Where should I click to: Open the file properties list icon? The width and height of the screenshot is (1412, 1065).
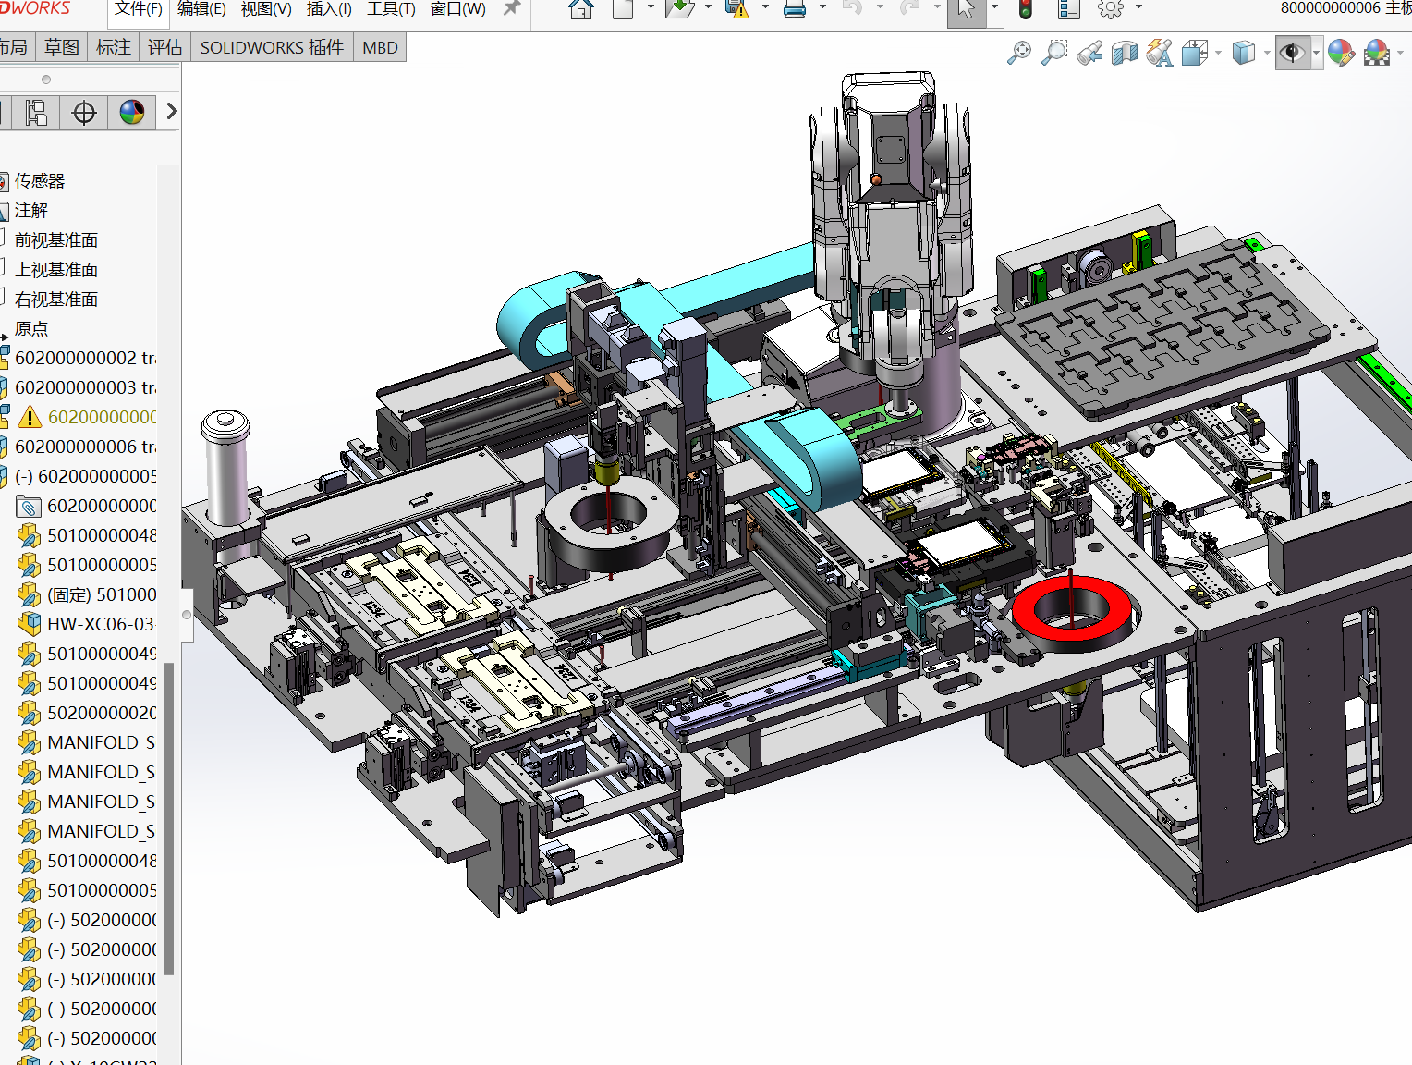click(x=1069, y=9)
